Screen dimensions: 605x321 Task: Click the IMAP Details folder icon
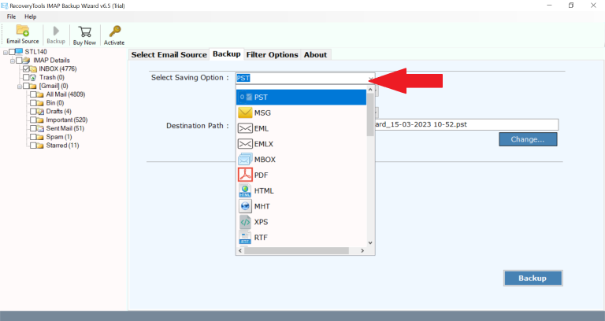point(26,61)
